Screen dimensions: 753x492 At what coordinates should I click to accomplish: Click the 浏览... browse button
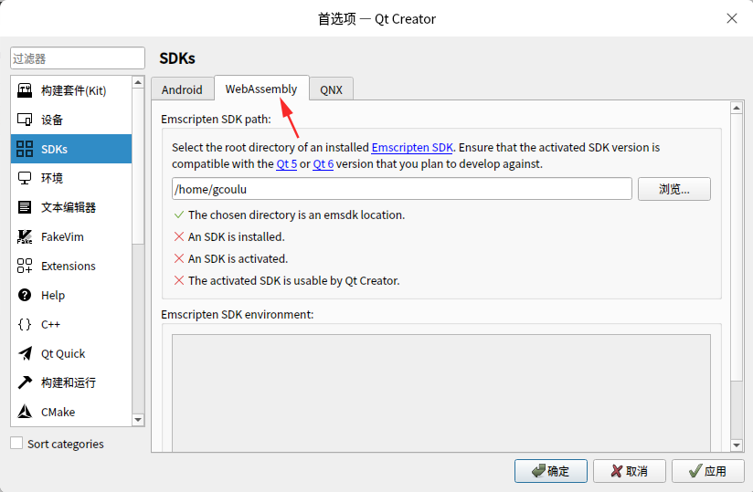point(673,189)
